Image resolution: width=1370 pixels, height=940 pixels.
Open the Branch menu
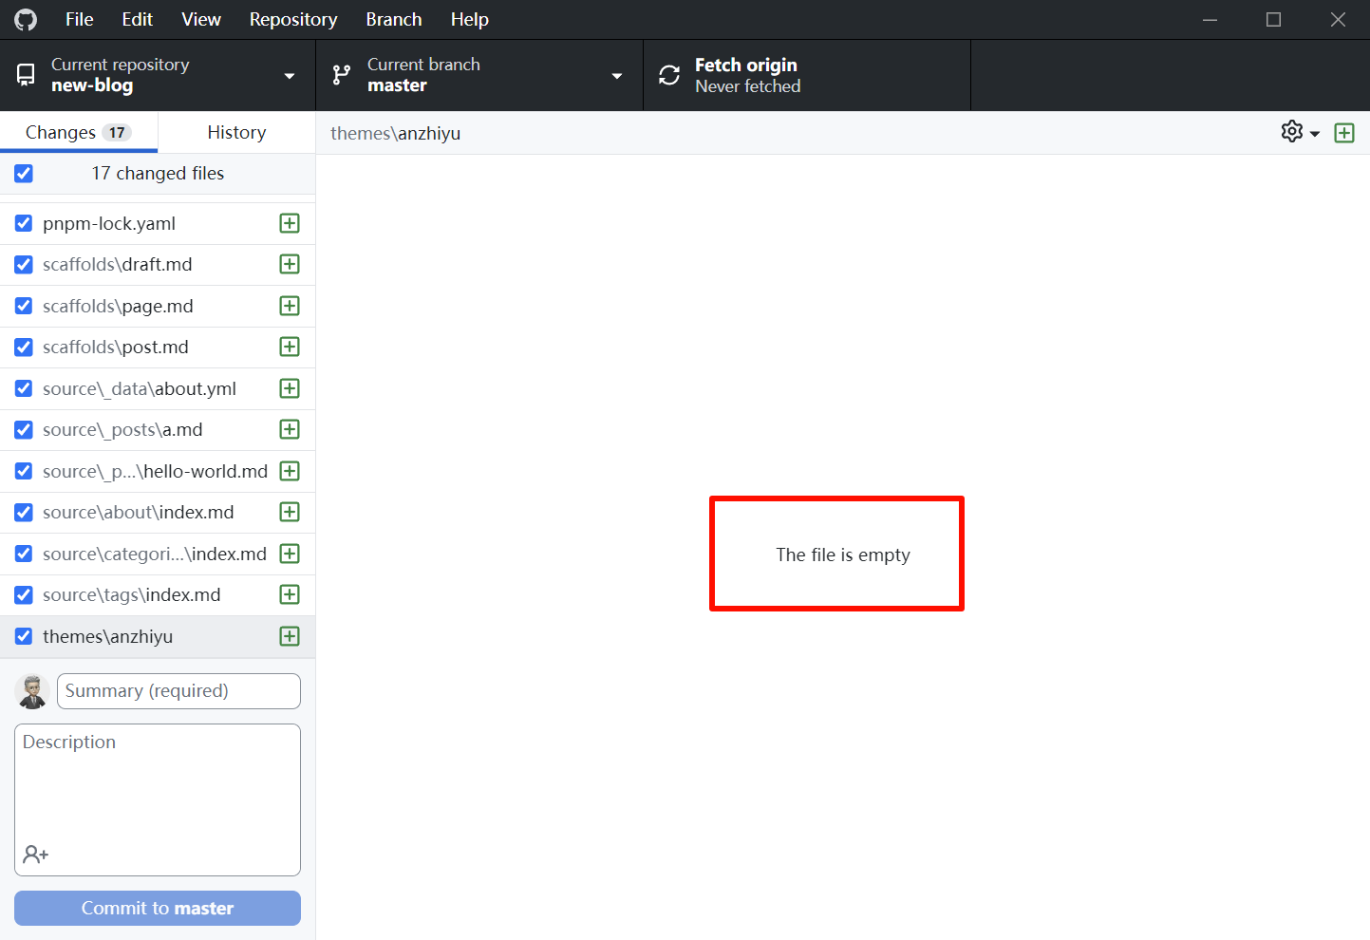pos(393,19)
